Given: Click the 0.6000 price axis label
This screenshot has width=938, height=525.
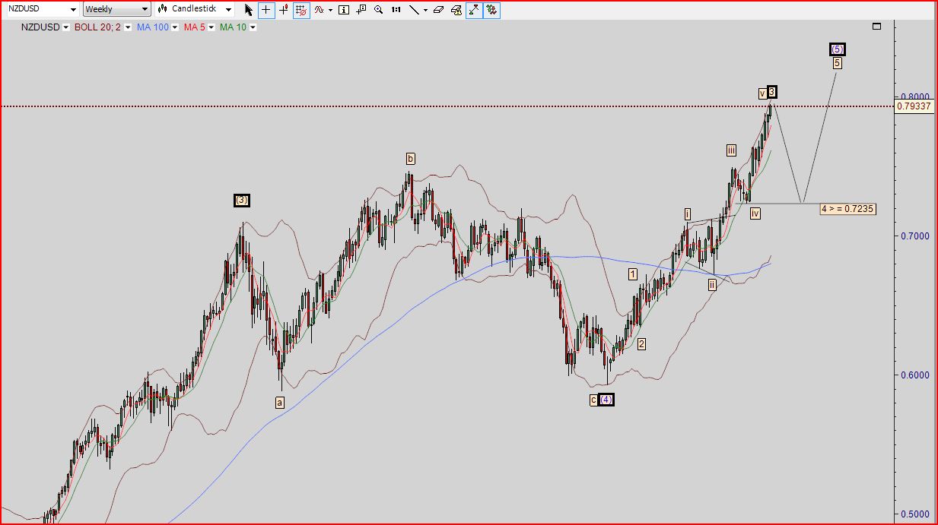Looking at the screenshot, I should pyautogui.click(x=914, y=375).
